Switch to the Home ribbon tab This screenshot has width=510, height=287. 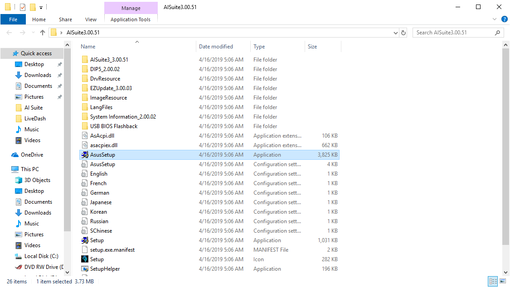click(39, 19)
